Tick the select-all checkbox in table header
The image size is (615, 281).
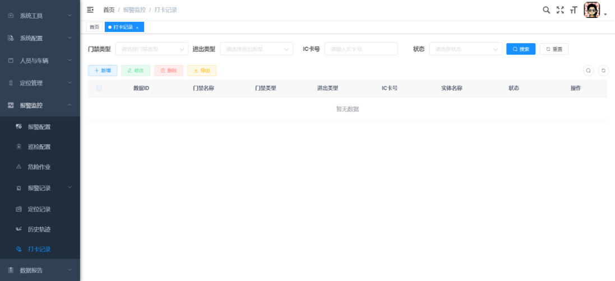99,88
